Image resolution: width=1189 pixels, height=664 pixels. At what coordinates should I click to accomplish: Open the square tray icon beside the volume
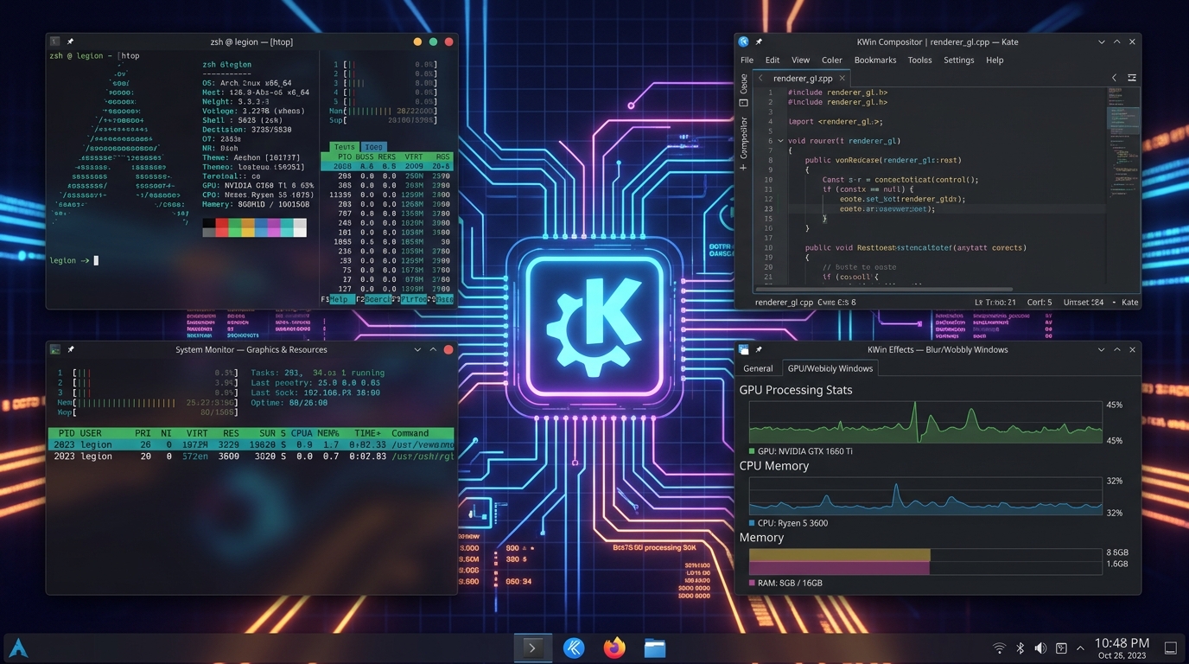[x=1061, y=648]
